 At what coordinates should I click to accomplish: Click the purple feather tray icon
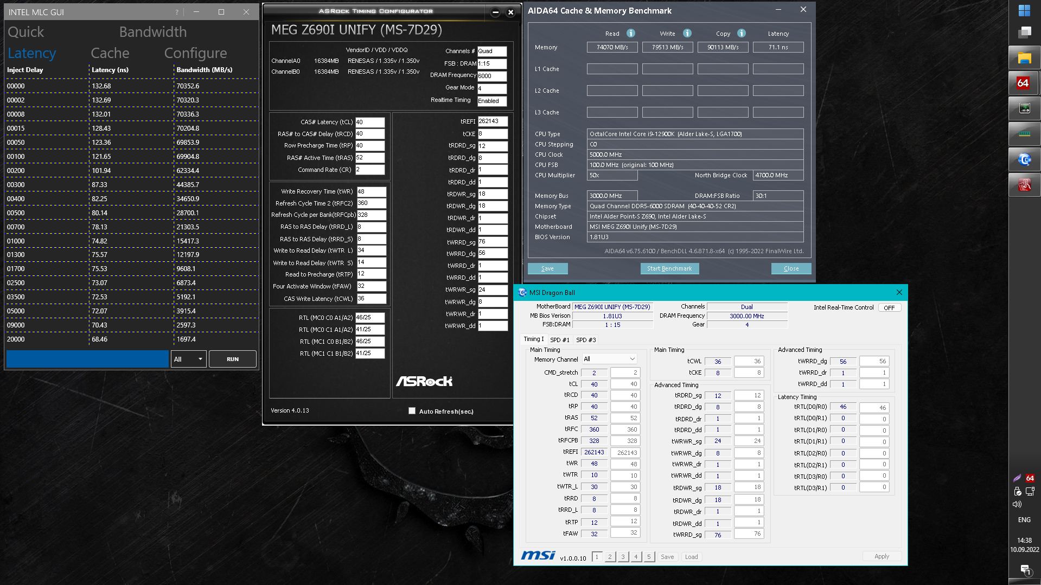(1017, 478)
